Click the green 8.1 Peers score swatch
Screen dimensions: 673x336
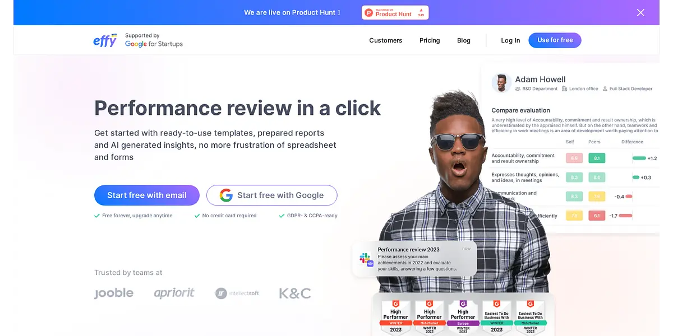coord(597,158)
